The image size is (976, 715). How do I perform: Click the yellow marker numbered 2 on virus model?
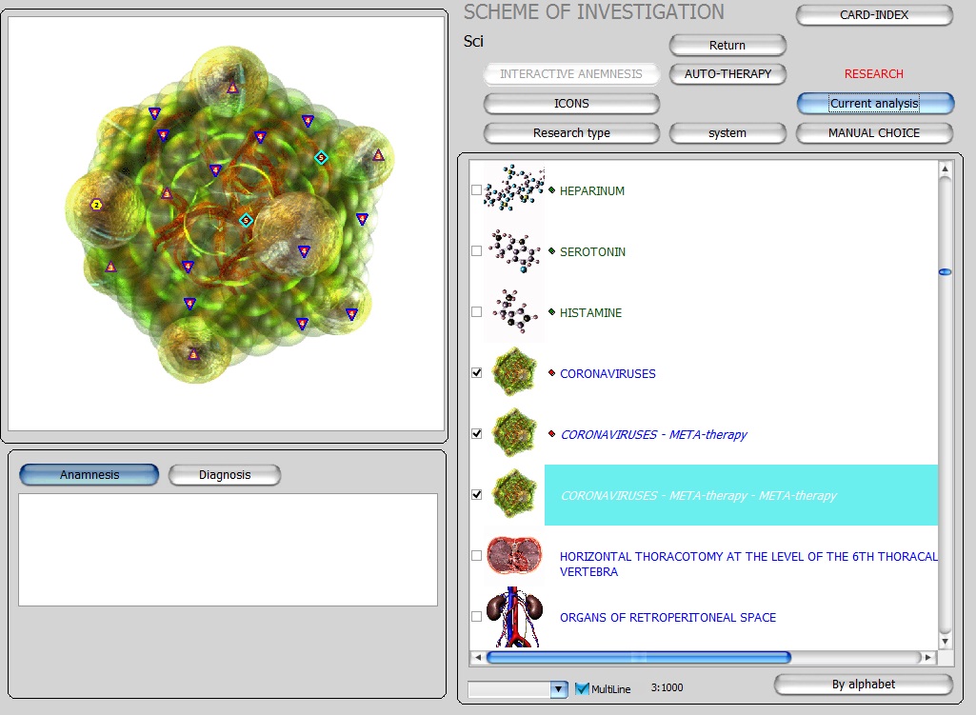point(96,205)
